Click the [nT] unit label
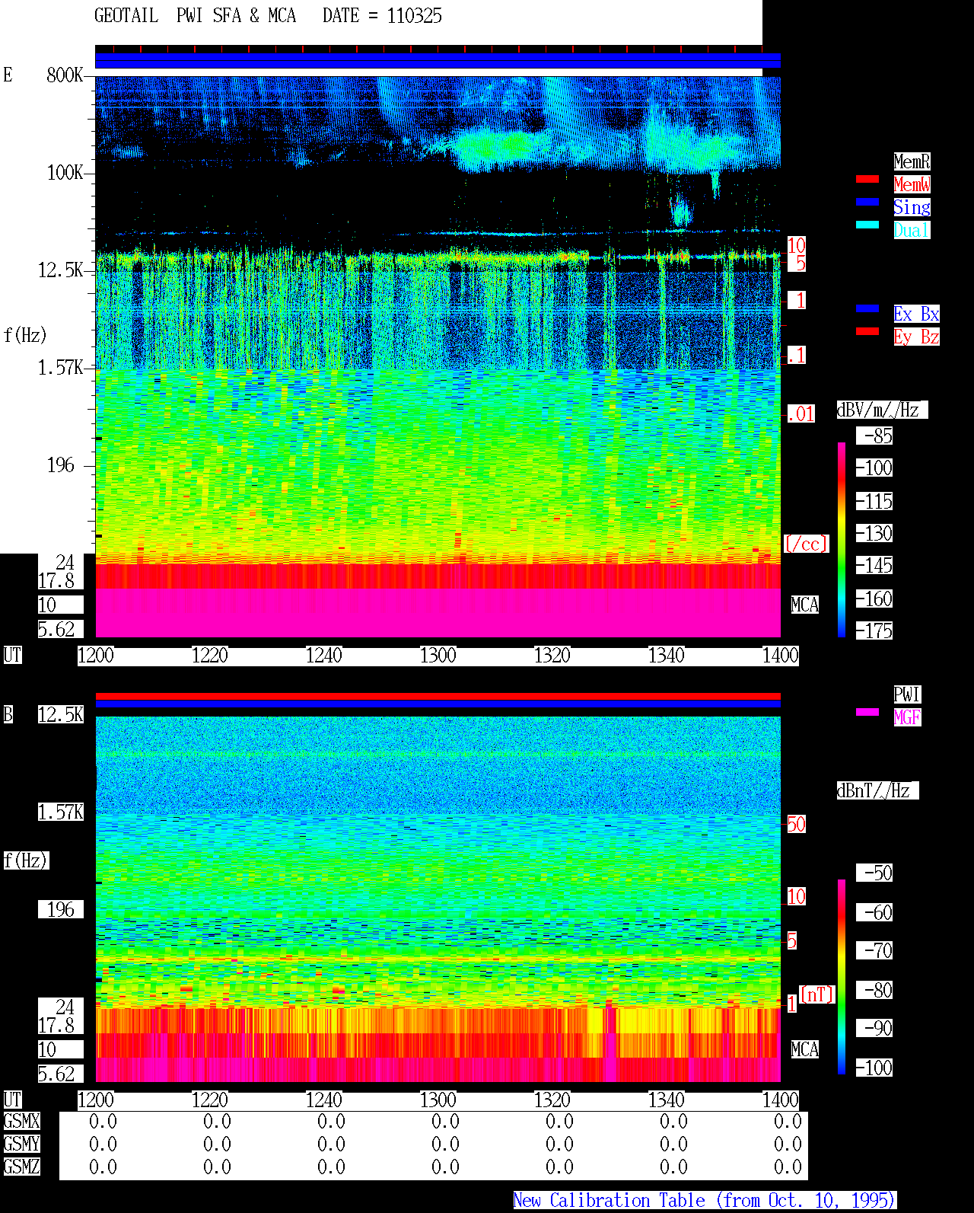Viewport: 974px width, 1213px height. (x=817, y=994)
